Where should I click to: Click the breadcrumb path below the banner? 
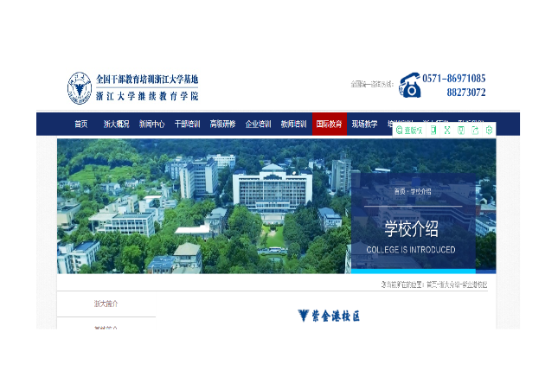[434, 285]
